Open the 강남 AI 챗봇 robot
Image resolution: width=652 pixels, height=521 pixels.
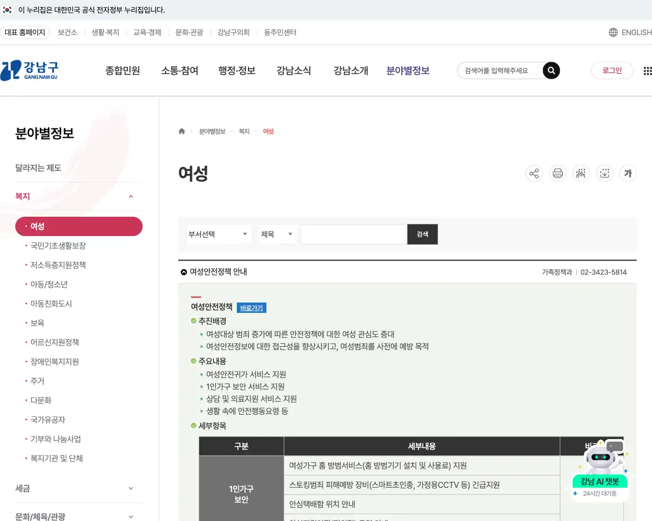pos(601,470)
